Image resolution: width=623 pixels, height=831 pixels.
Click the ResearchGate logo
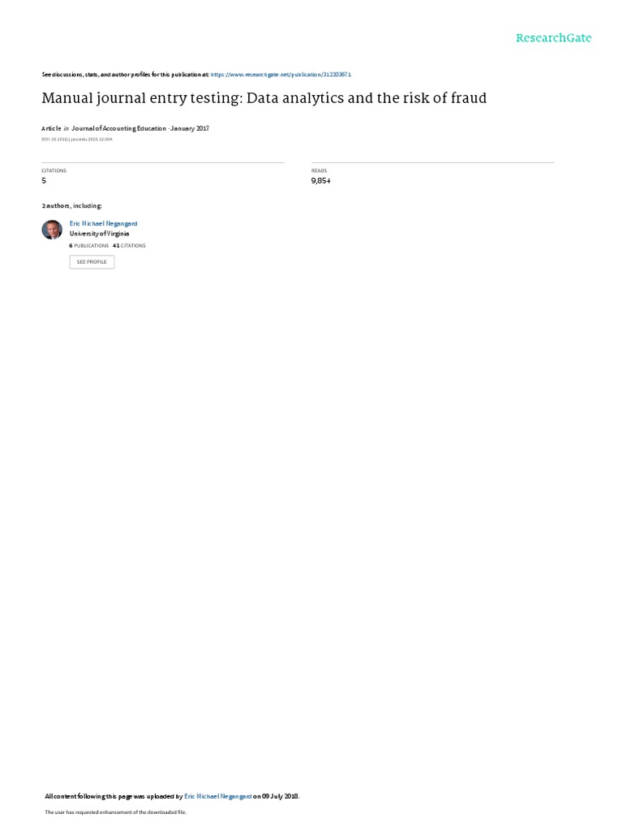coord(553,37)
